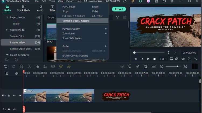Viewport: 202px width, 113px height.
Task: Click the Speed icon in timeline toolbar
Action: 61,66
